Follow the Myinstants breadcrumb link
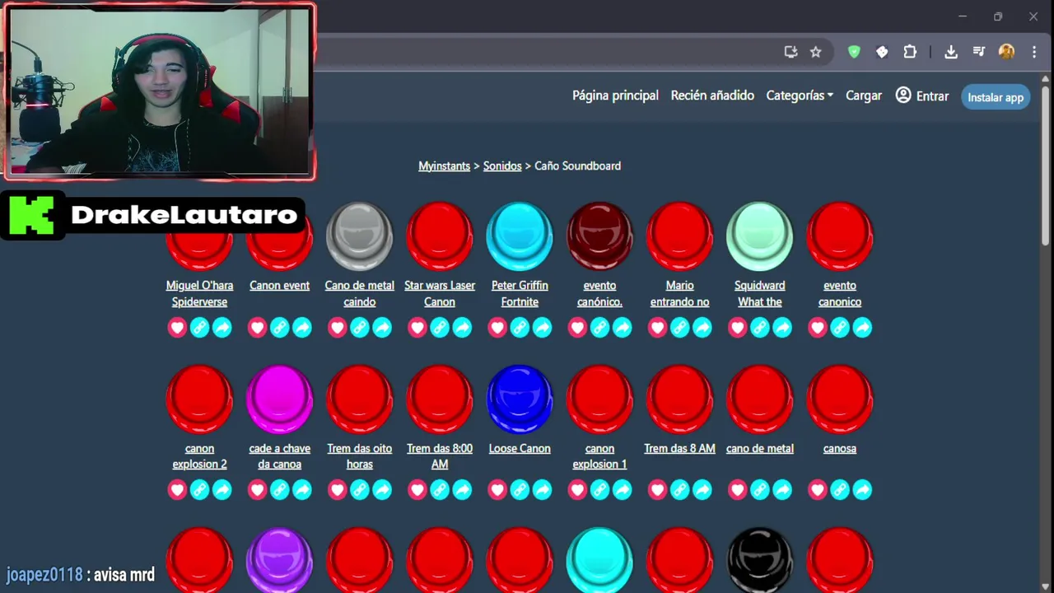Screen dimensions: 1054x593 pos(444,166)
